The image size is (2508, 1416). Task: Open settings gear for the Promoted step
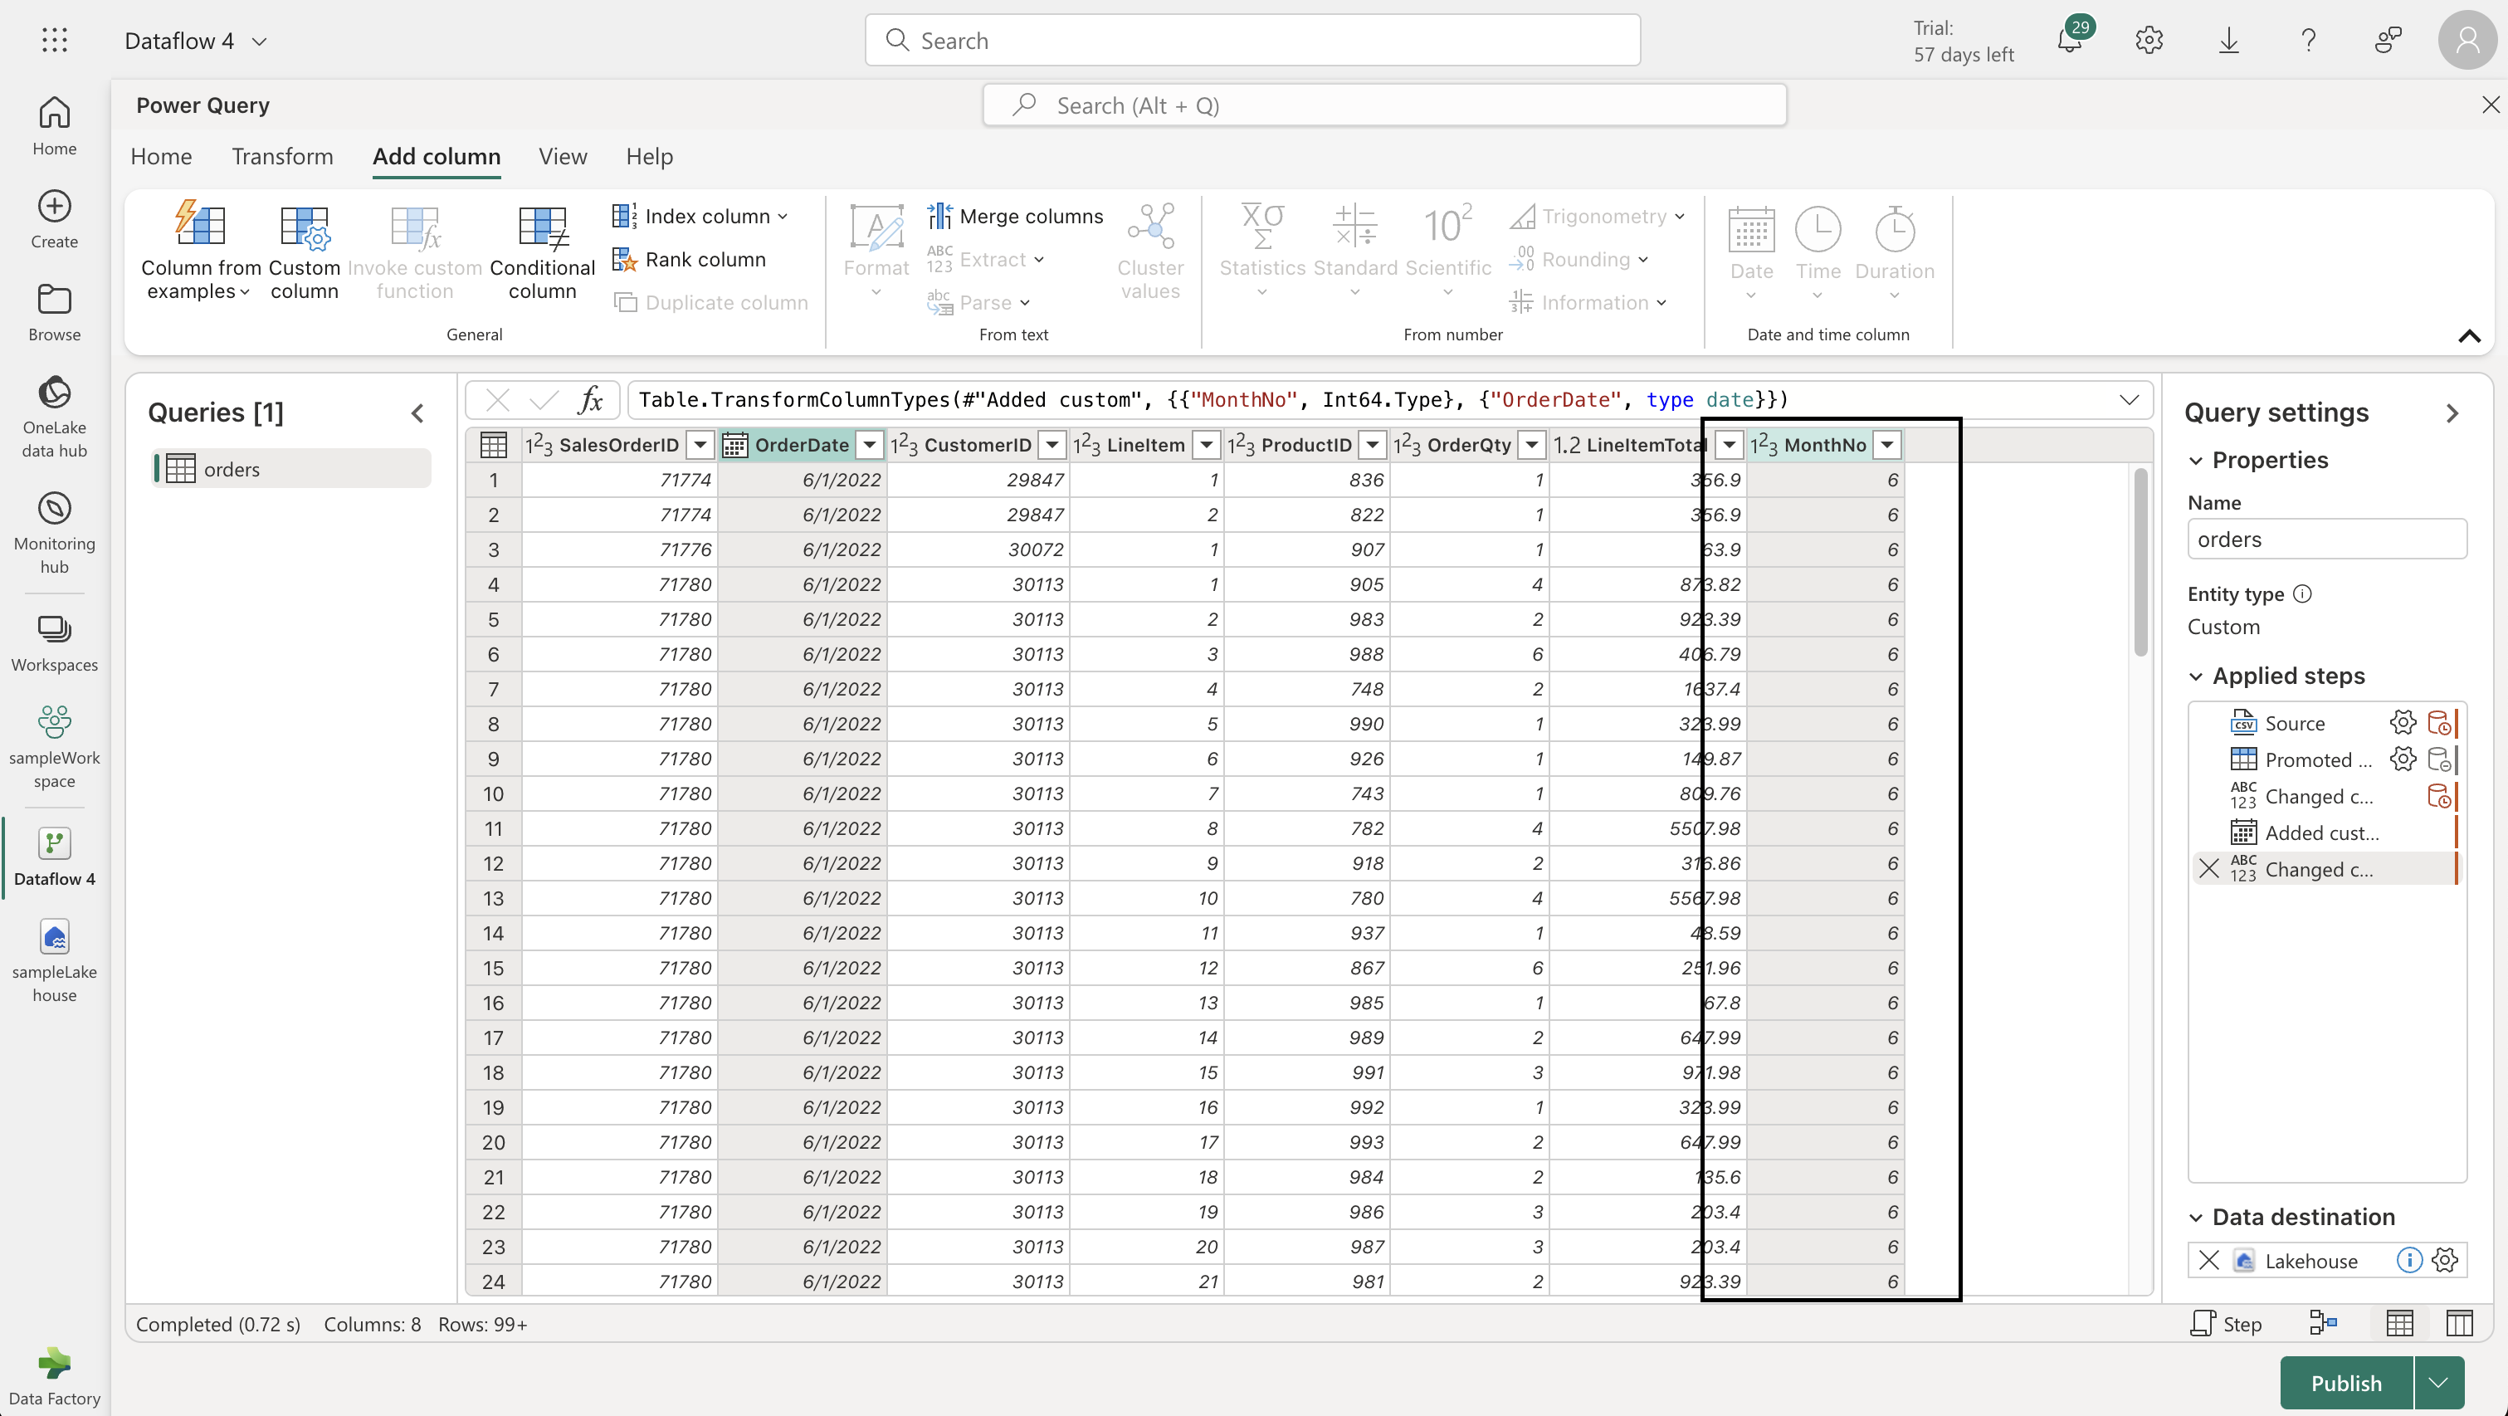2402,759
